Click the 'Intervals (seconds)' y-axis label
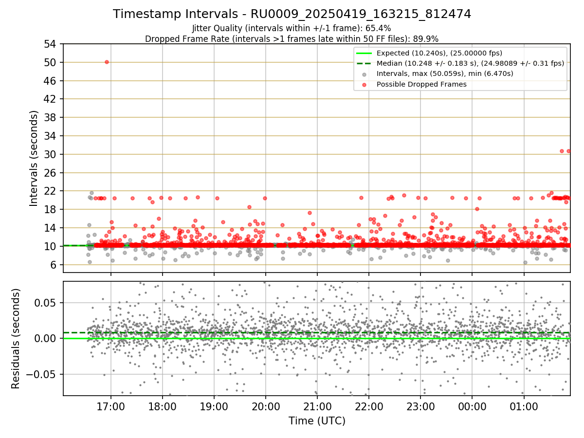 click(34, 158)
